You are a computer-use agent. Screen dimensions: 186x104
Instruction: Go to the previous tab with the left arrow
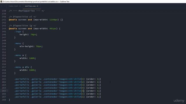tap(2, 6)
